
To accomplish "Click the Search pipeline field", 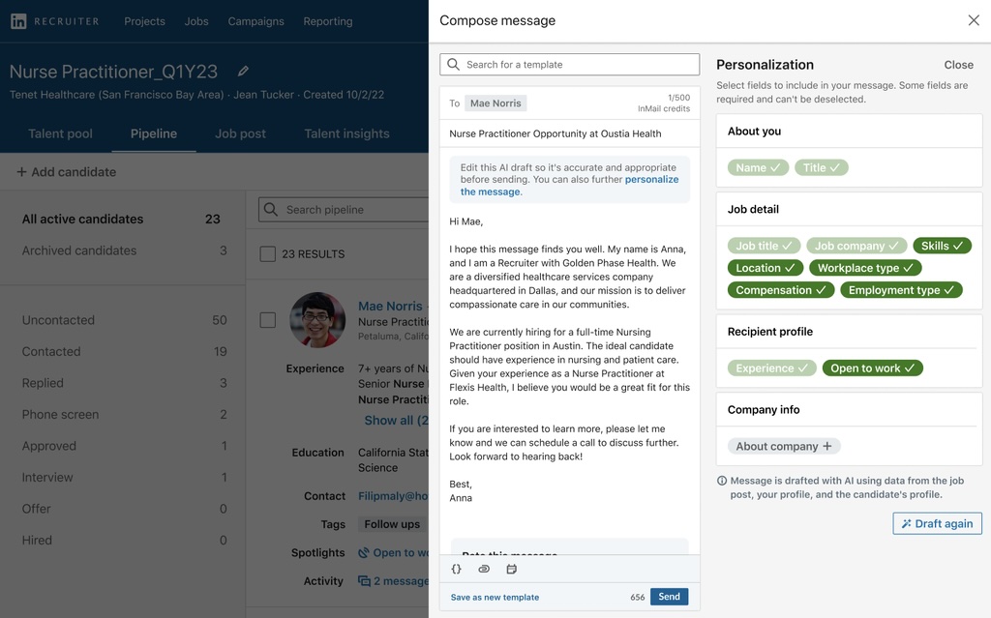I will 344,209.
